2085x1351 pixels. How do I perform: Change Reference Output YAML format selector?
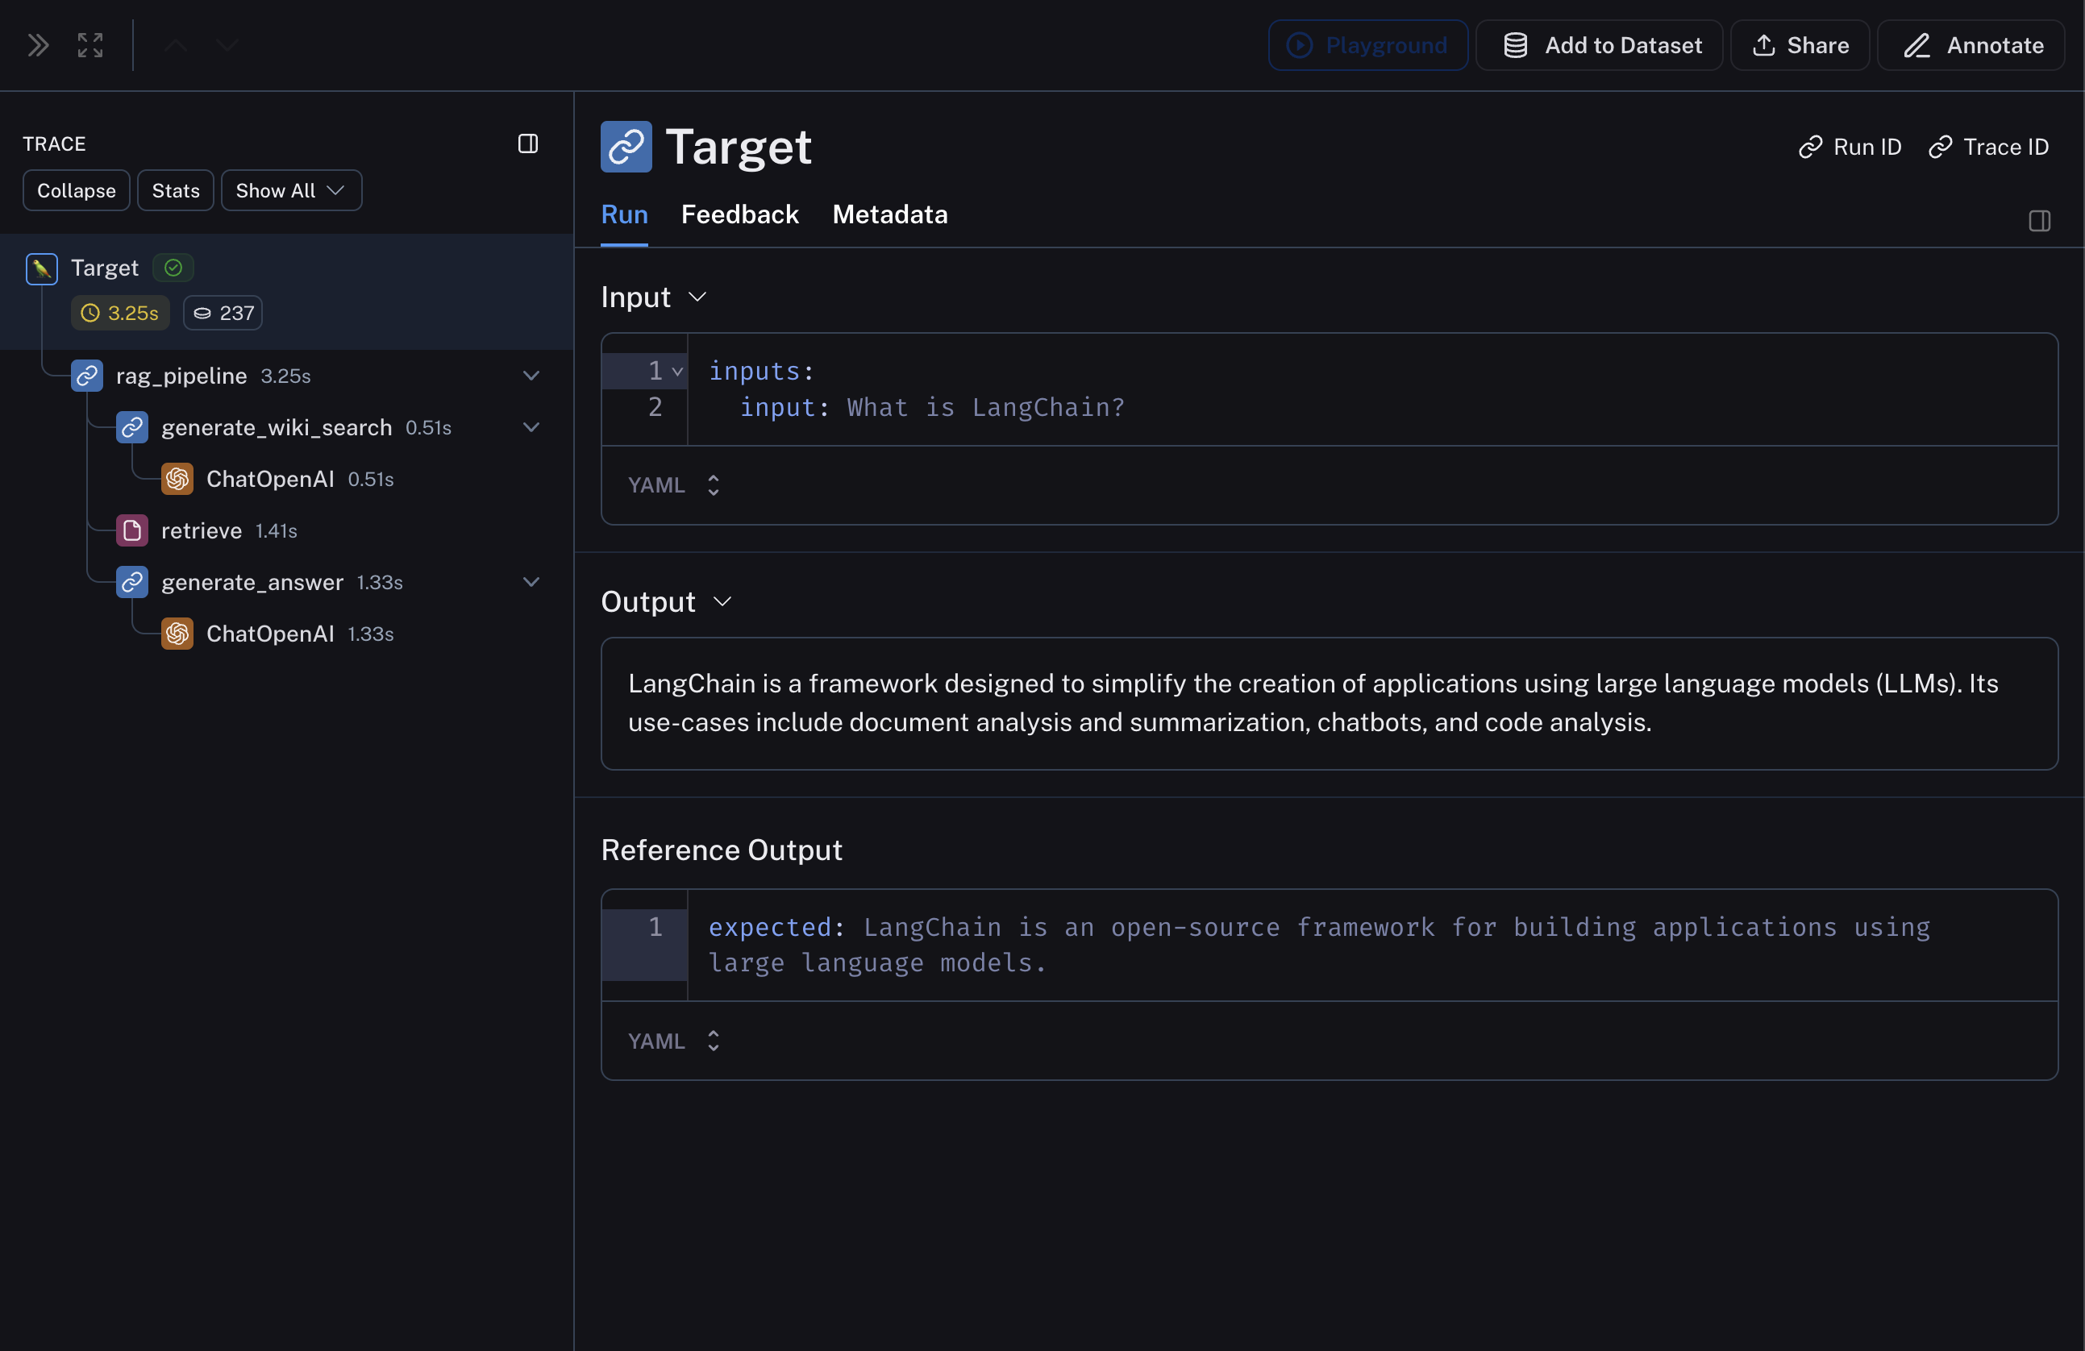pos(672,1041)
